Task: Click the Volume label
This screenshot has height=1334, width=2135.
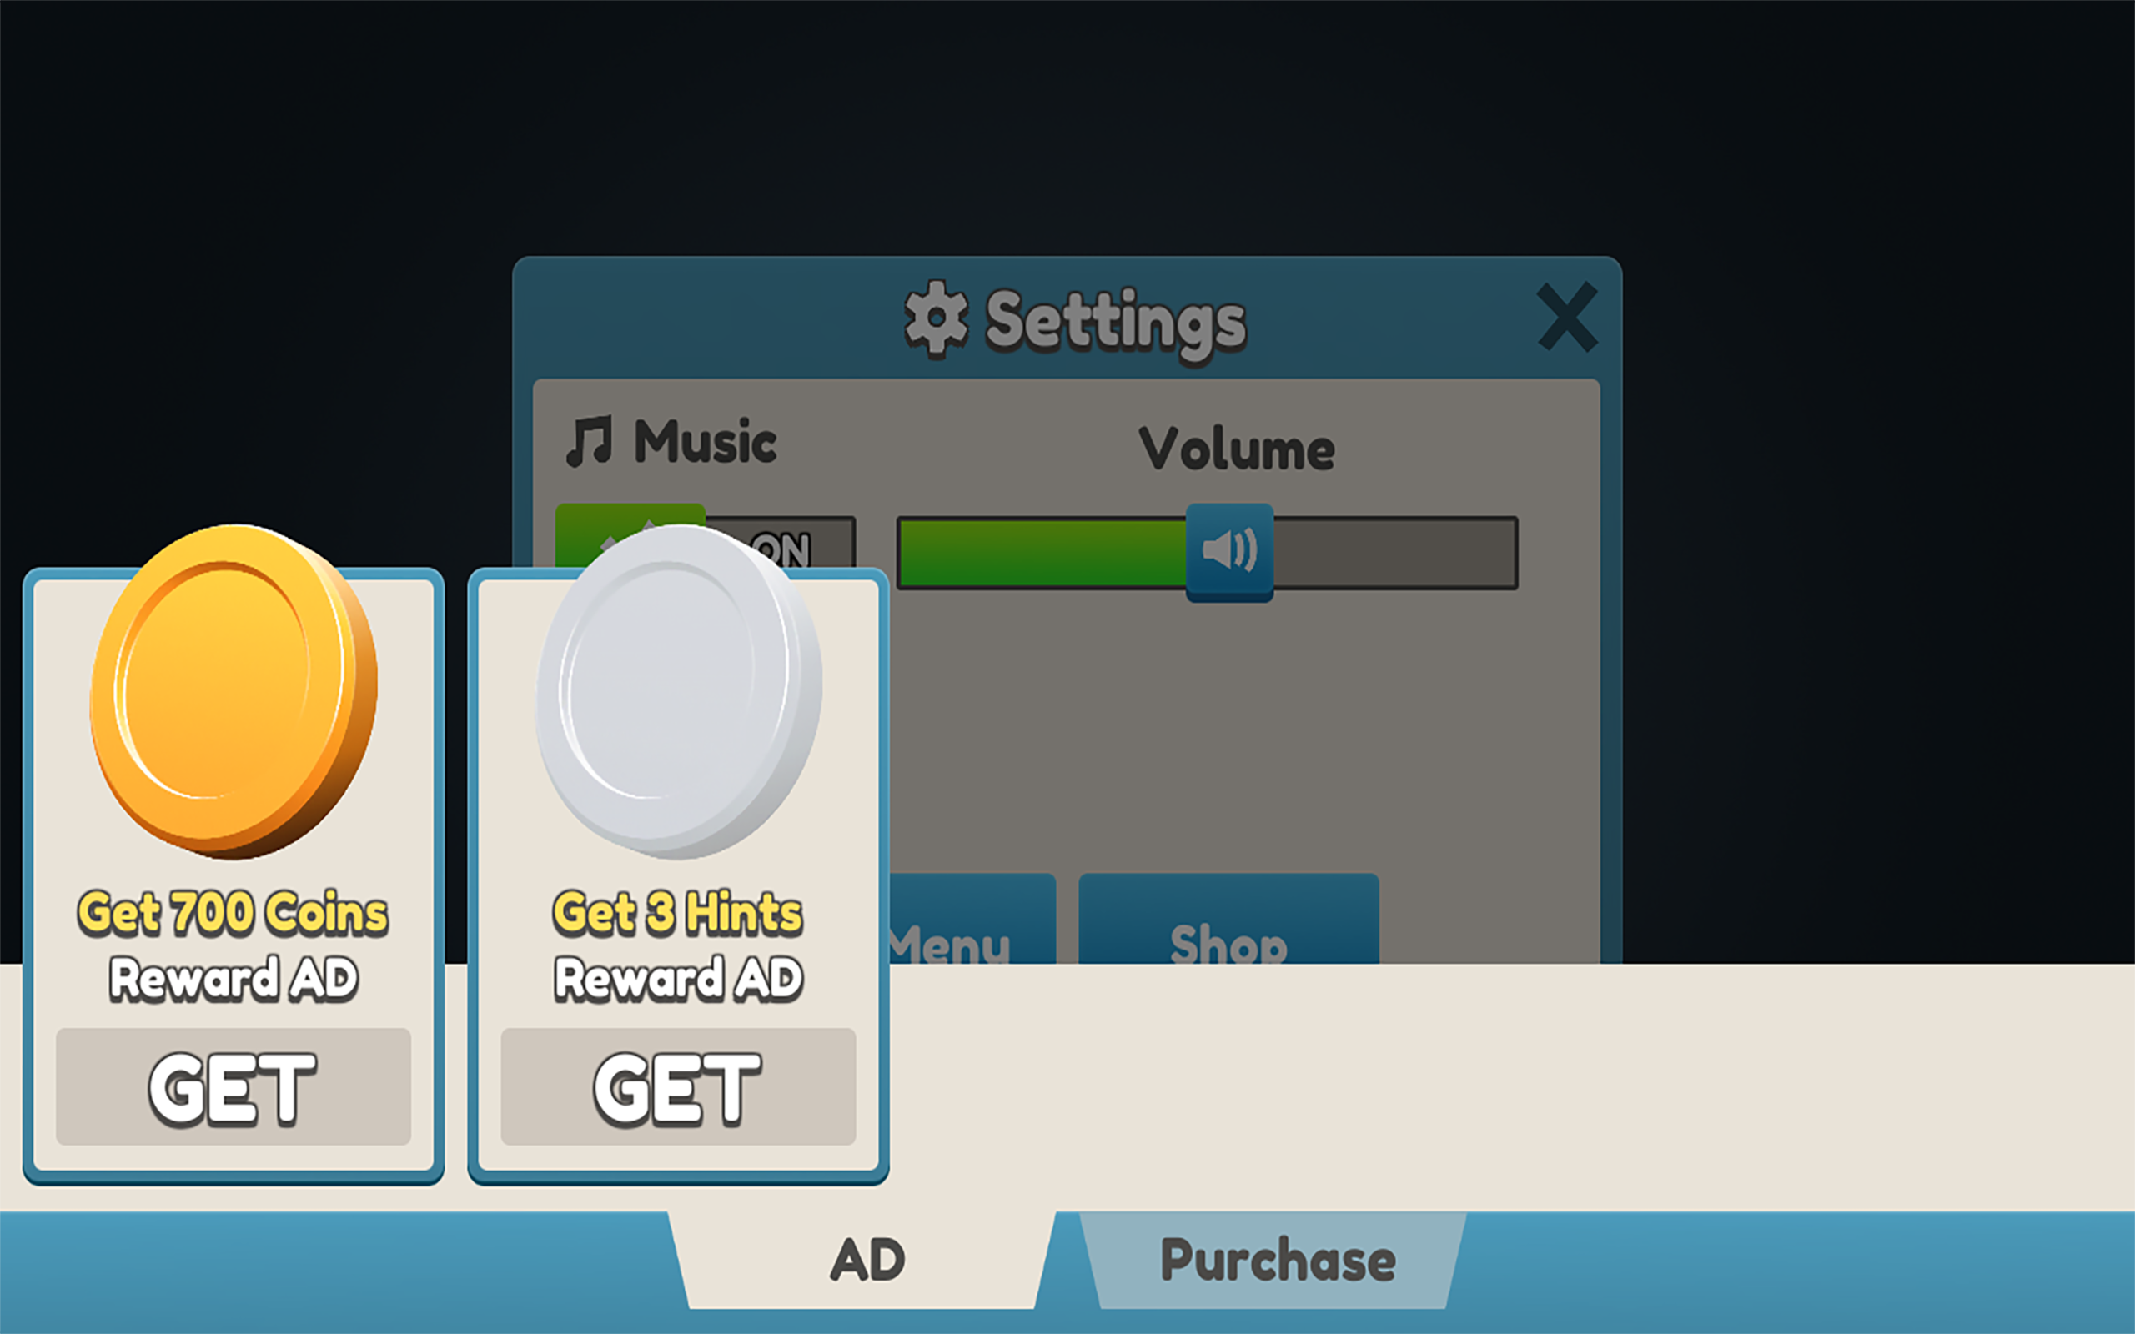Action: tap(1236, 449)
